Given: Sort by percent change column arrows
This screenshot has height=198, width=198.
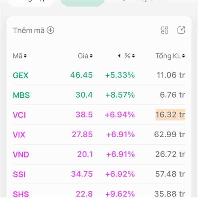Looking at the screenshot, I should pyautogui.click(x=133, y=56).
